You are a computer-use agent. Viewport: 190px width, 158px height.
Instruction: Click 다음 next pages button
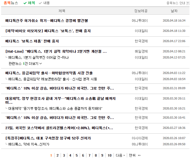click(120, 155)
